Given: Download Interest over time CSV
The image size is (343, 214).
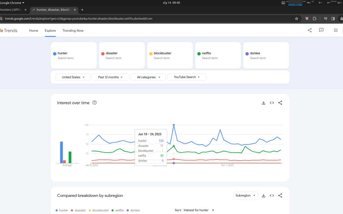Looking at the screenshot, I should (x=264, y=103).
